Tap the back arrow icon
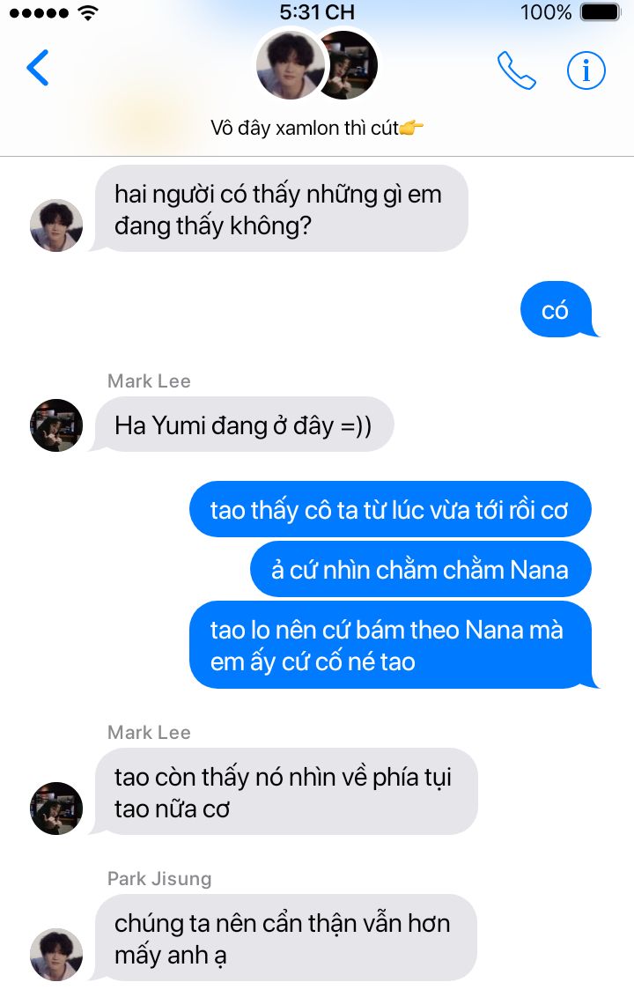This screenshot has height=997, width=634. (38, 68)
